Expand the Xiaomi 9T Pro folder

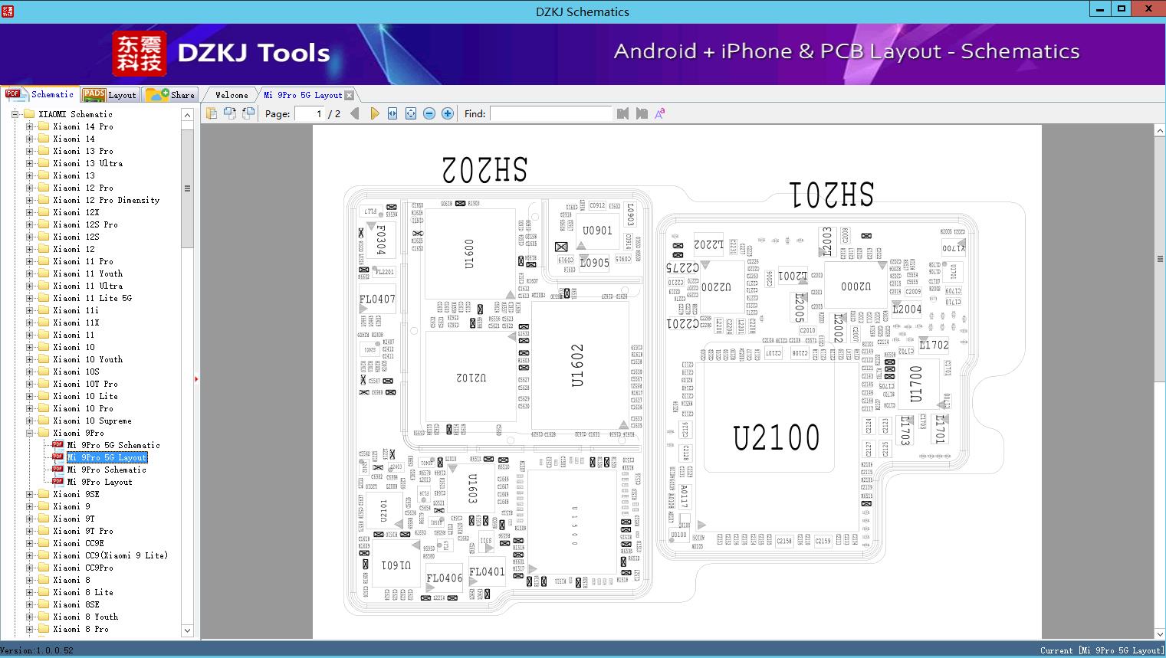(30, 531)
